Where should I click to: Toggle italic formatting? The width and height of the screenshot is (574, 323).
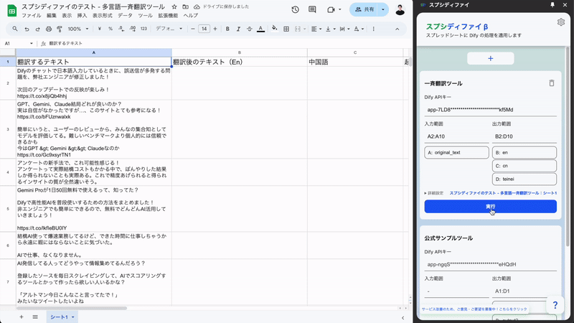click(238, 29)
